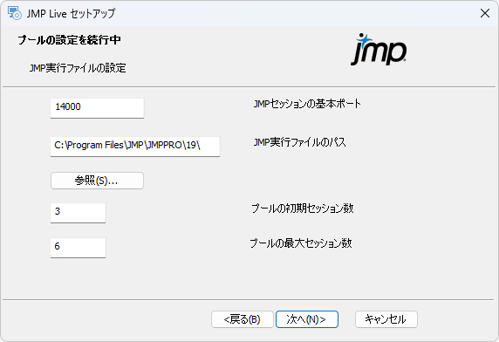
Task: Click the label プールの最大セッション数
Action: pos(301,243)
